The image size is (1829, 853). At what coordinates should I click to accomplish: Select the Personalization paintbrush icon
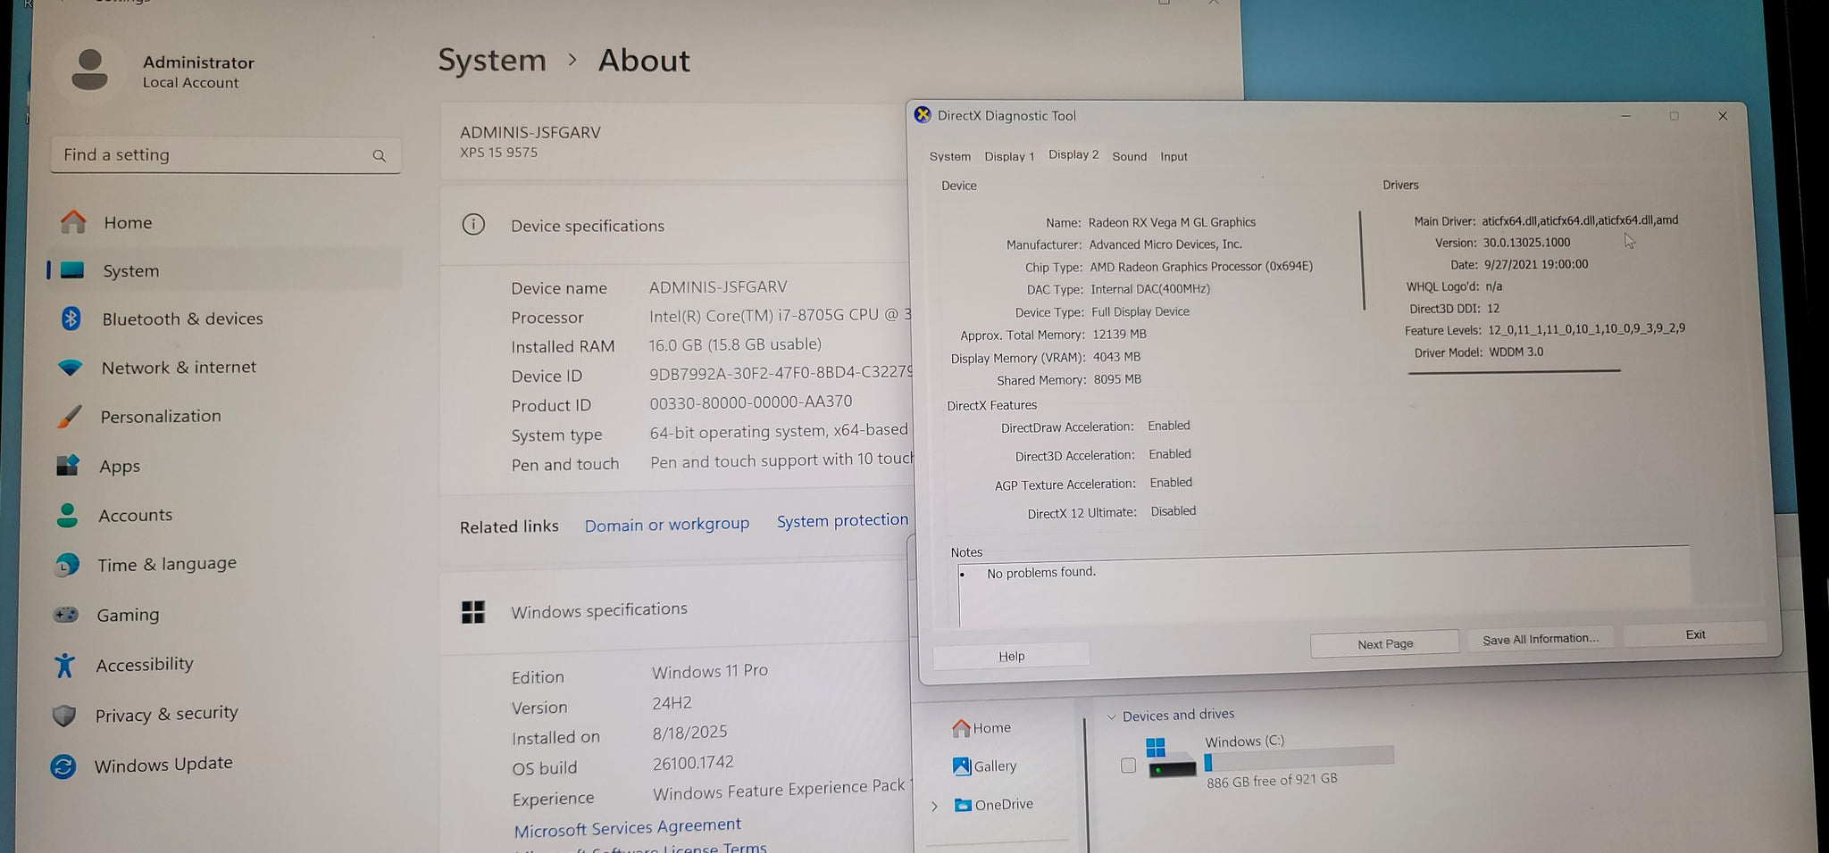click(69, 417)
